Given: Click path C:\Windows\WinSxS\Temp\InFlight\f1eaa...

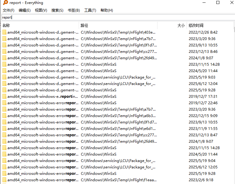Looking at the screenshot, I should point(119,180).
